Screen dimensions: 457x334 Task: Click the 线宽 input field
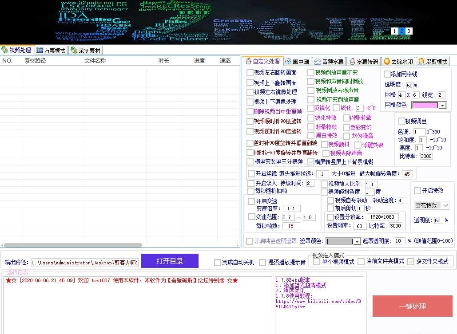[441, 95]
